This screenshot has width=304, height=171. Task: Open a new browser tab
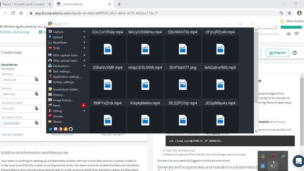click(x=119, y=4)
